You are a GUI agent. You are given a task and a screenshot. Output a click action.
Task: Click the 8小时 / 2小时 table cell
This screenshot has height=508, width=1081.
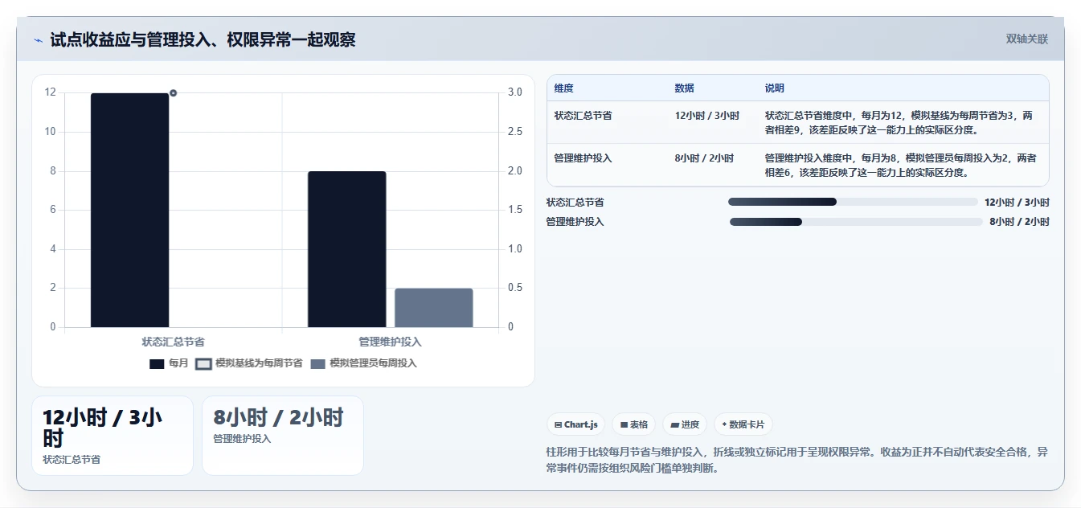coord(704,158)
